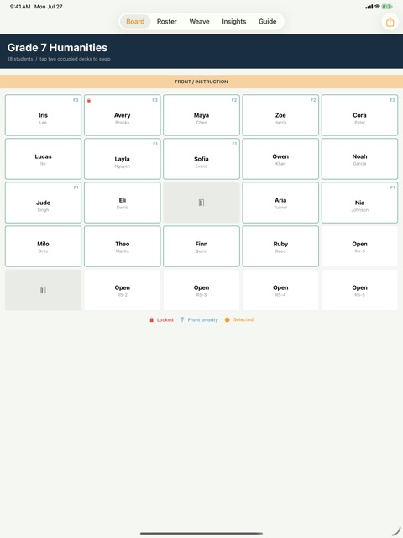403x538 pixels.
Task: Click the Selected legend label
Action: tap(243, 319)
